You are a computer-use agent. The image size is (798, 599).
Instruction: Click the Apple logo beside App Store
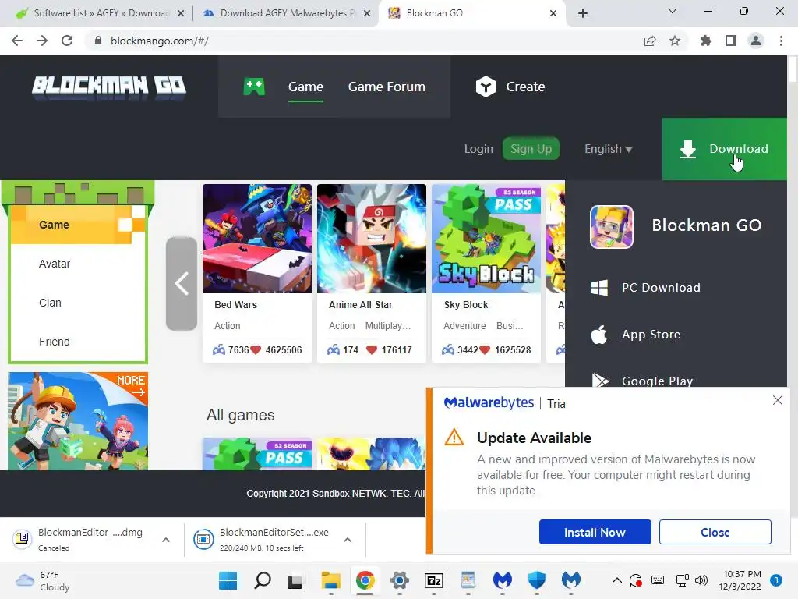pyautogui.click(x=599, y=335)
